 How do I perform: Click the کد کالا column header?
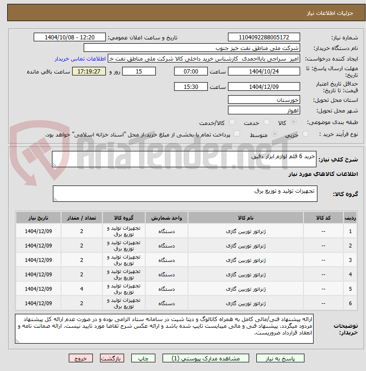tap(323, 218)
